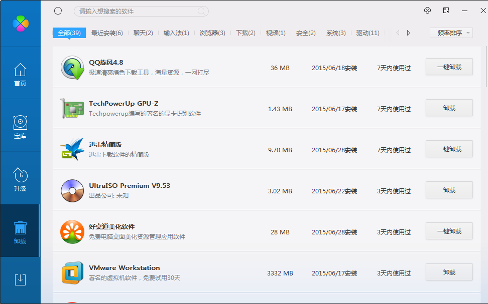Show more category tabs with right arrow

(409, 33)
